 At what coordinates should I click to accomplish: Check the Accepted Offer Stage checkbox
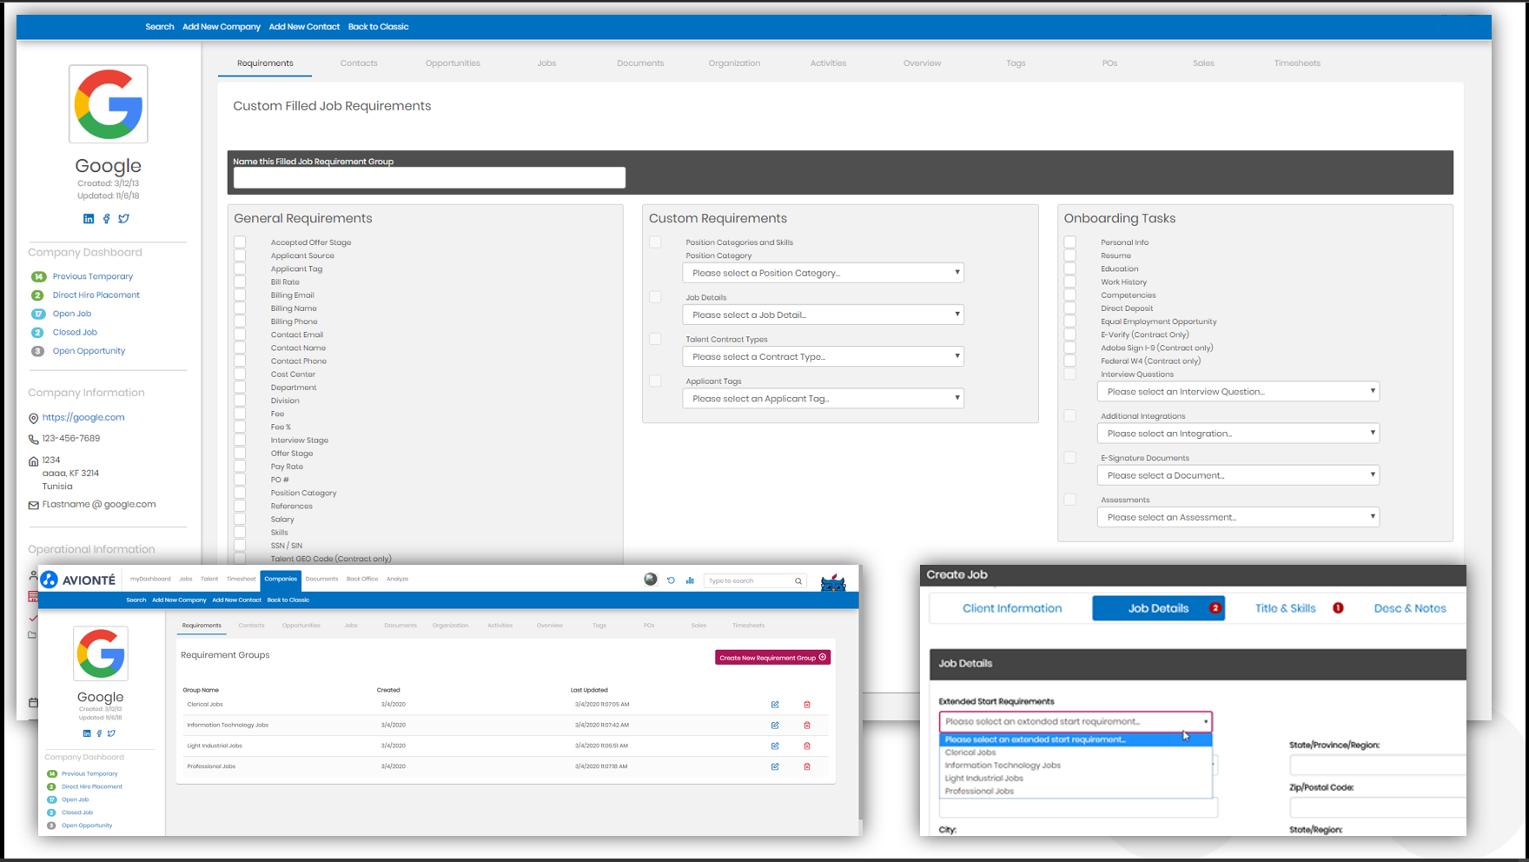pyautogui.click(x=240, y=242)
